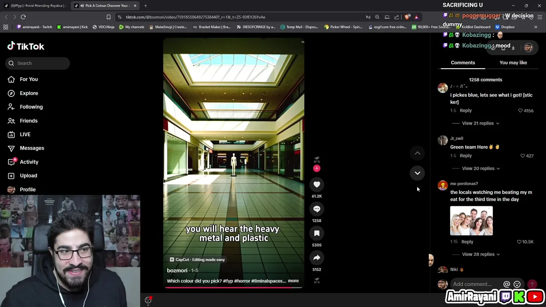Like the video with the heart icon
The image size is (546, 307).
point(317,184)
